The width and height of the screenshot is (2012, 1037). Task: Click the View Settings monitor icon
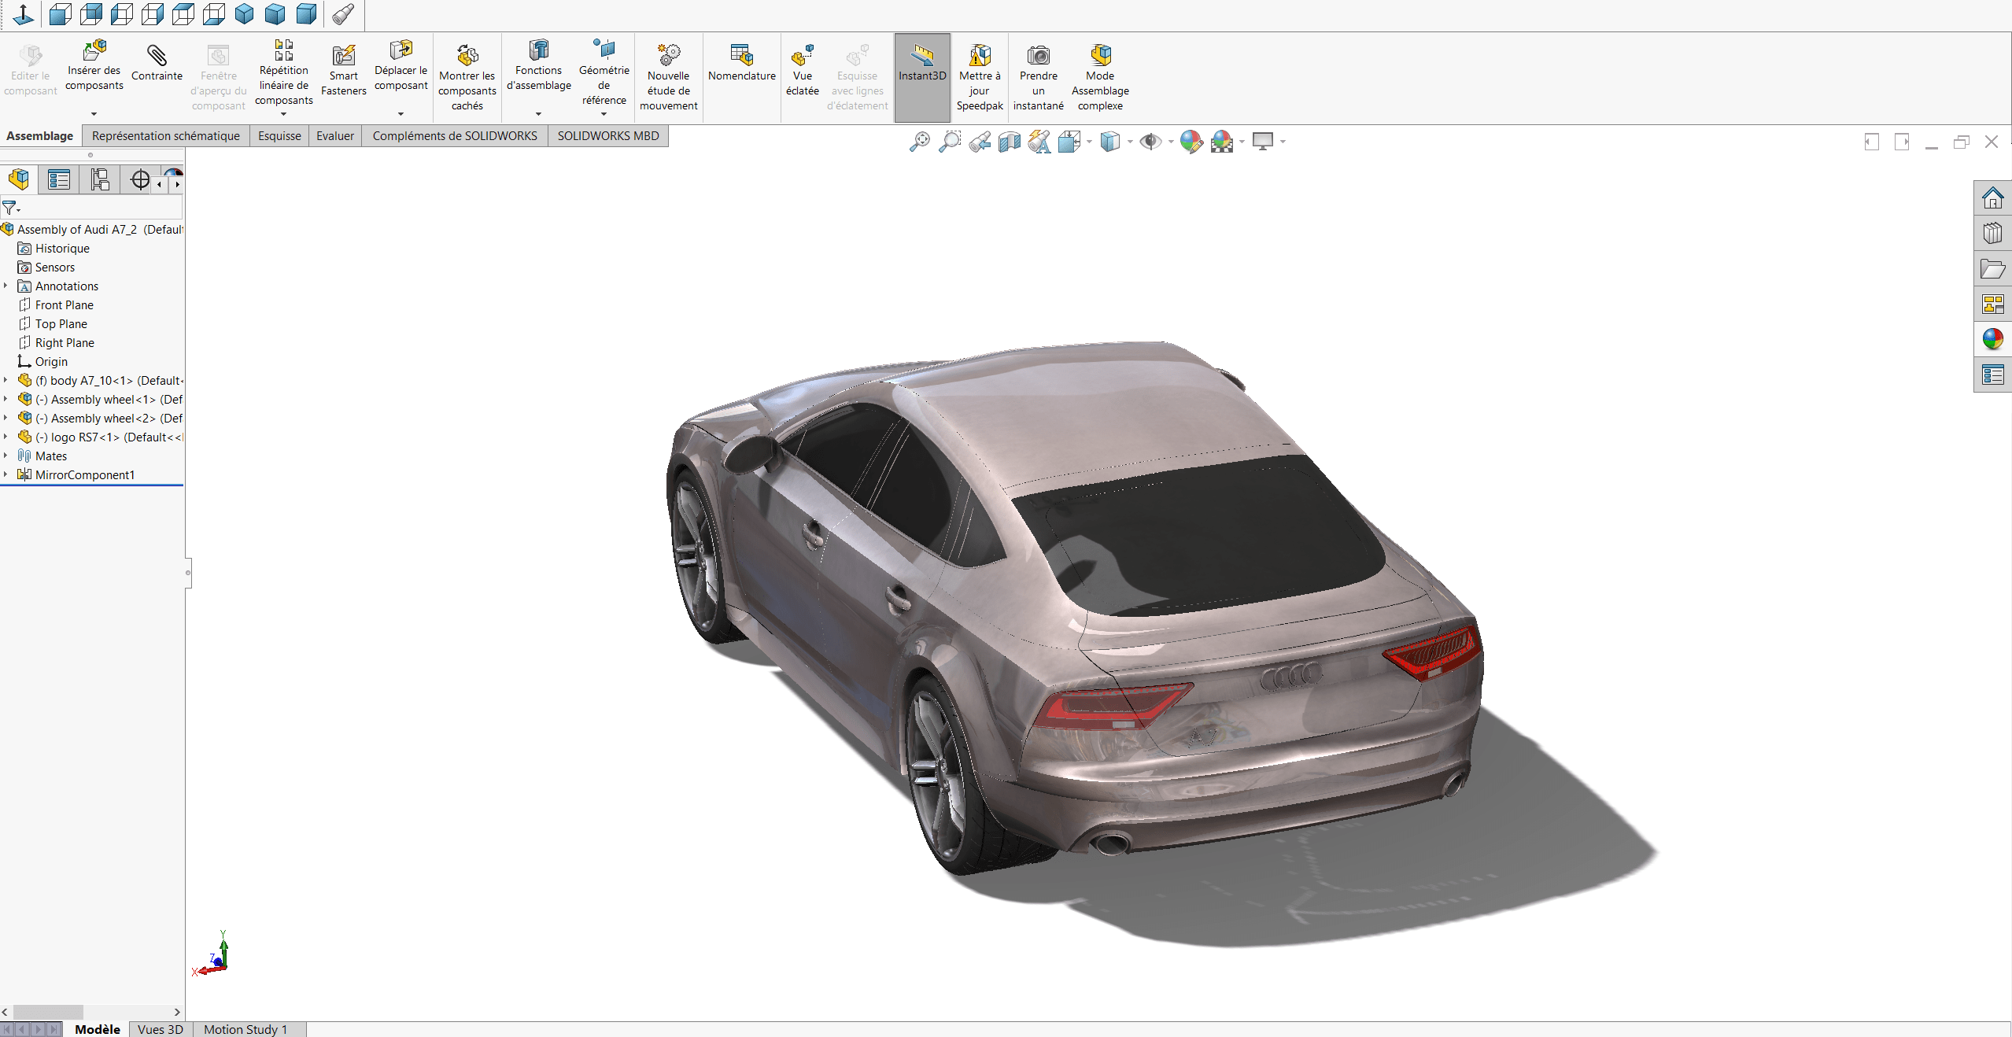pos(1263,142)
